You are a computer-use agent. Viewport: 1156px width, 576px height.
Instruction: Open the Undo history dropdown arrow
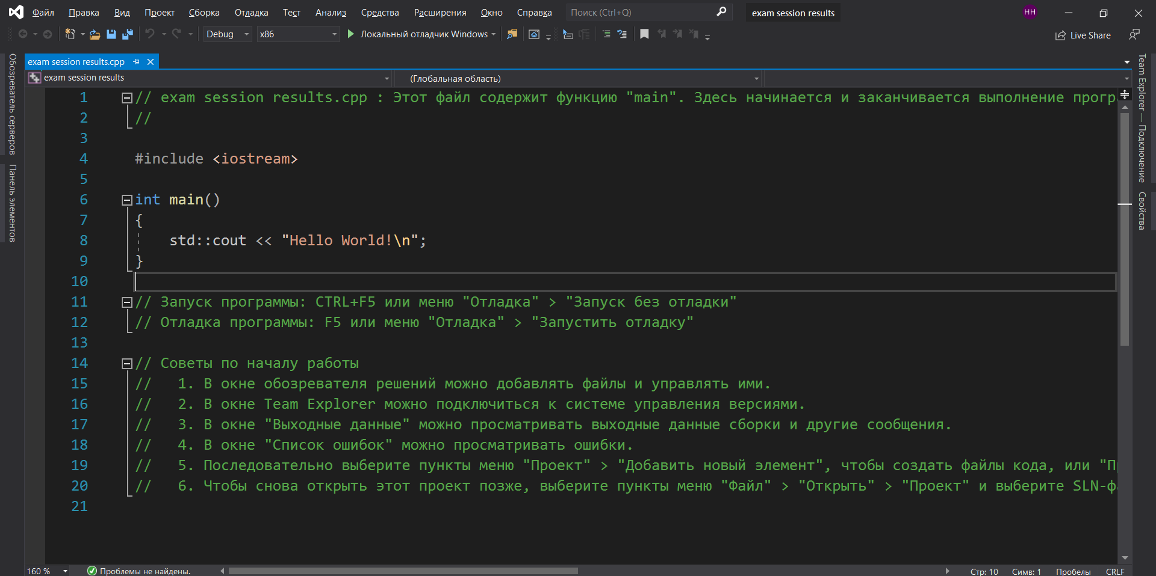coord(164,34)
